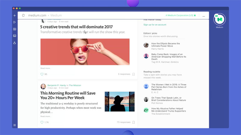Viewport: 241px width, 135px height.
Task: Open 5 creative trends that will dominate 2017
Action: pos(77,27)
